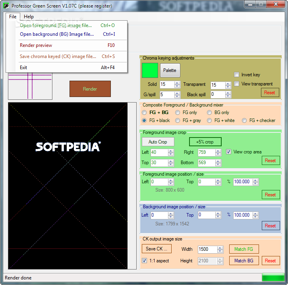The height and width of the screenshot is (285, 288).
Task: Toggle the 1:1 aspect checkbox
Action: click(x=144, y=261)
